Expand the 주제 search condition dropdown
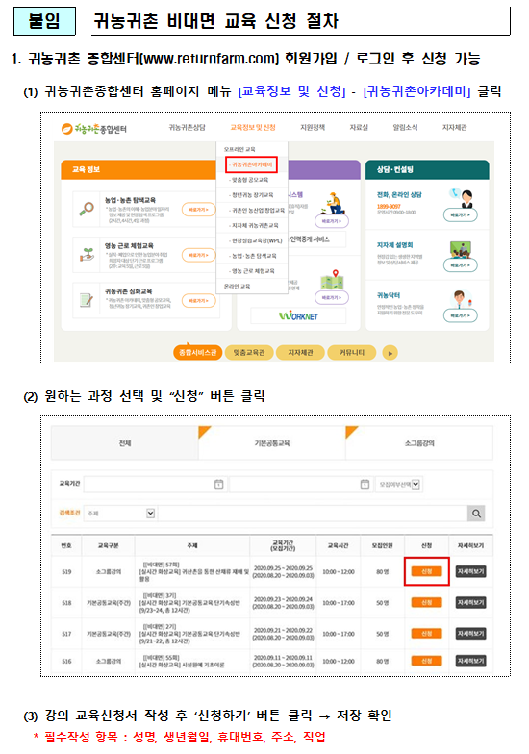 119,514
